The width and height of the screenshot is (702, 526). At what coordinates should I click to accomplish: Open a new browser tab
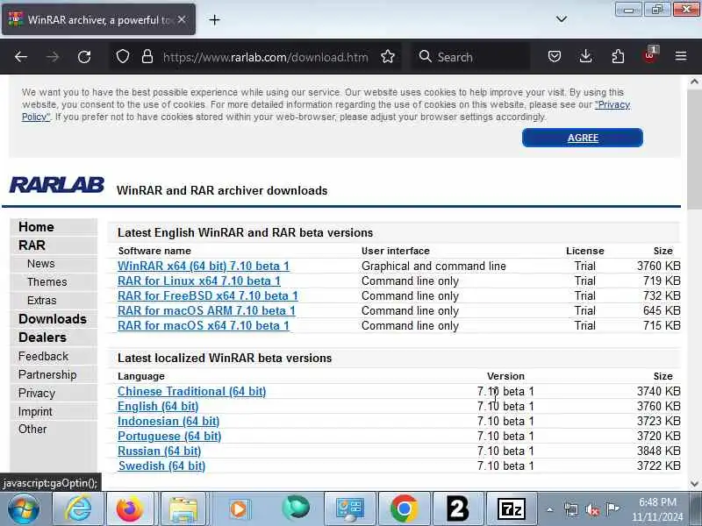click(214, 19)
